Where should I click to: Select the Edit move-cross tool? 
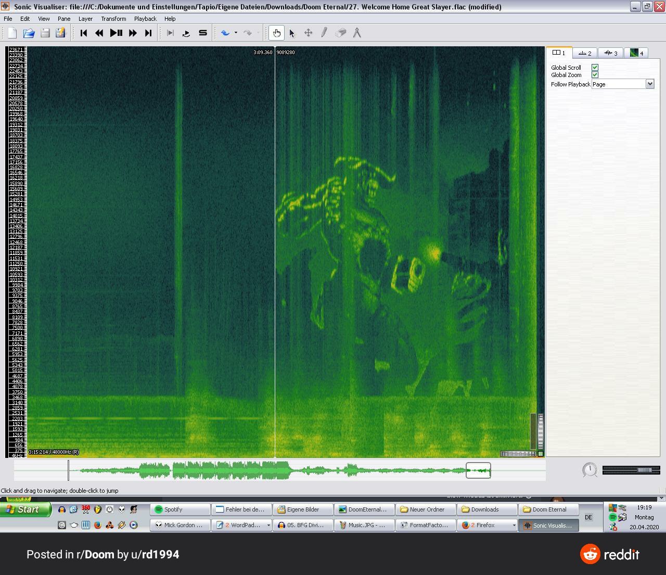click(308, 33)
